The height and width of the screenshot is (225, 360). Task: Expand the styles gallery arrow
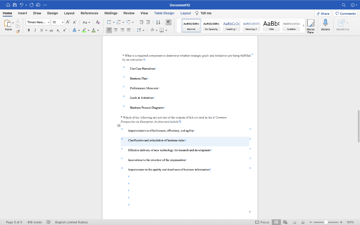303,25
